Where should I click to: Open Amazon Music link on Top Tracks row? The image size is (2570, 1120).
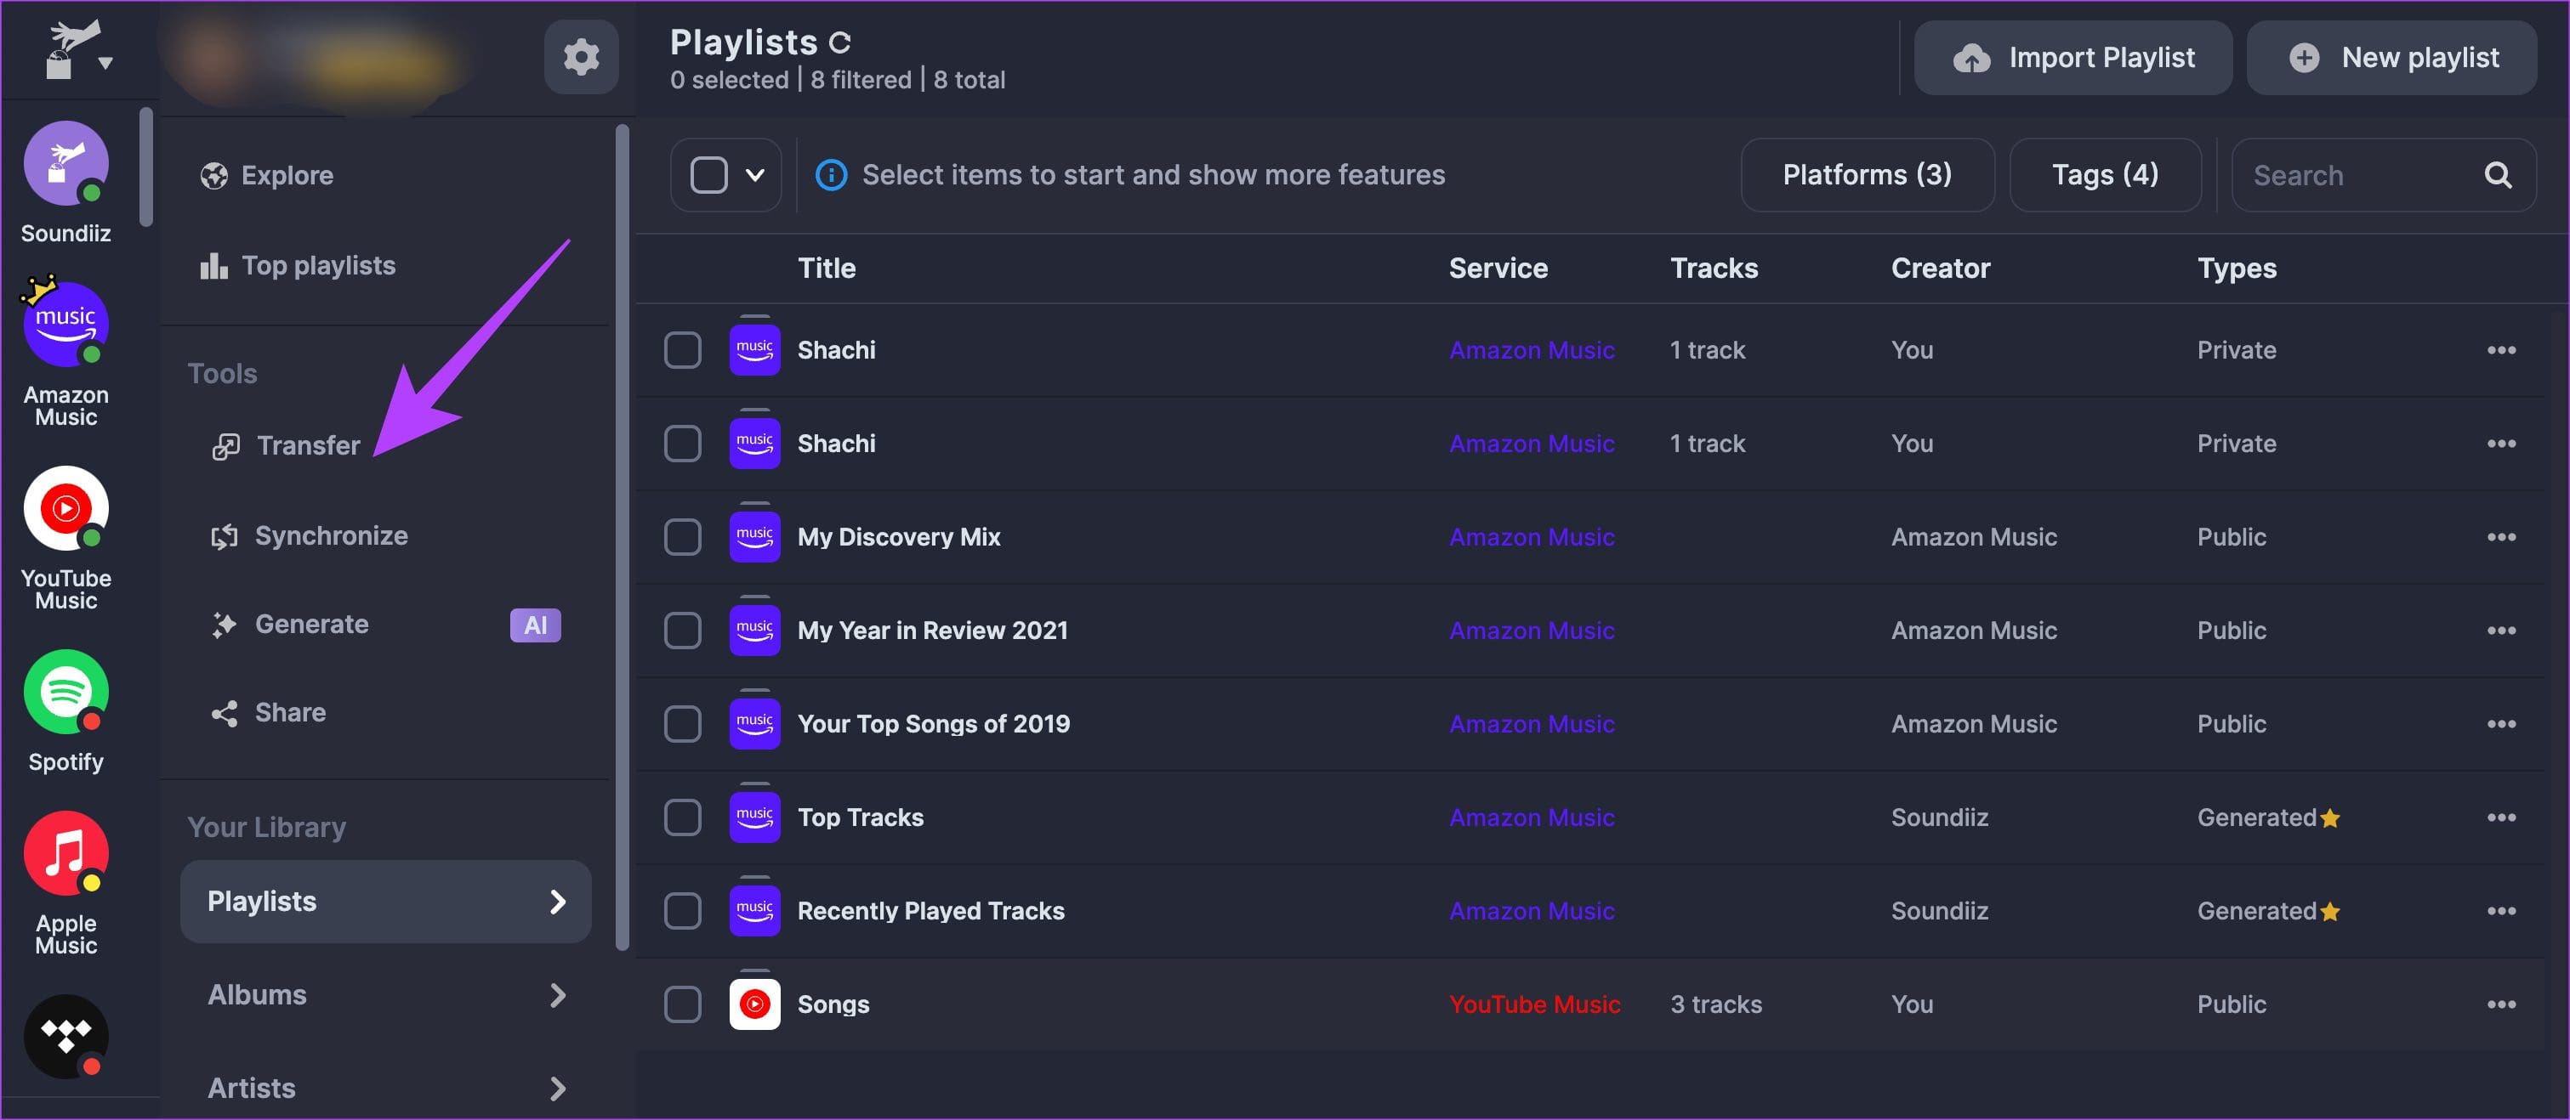pos(1532,819)
